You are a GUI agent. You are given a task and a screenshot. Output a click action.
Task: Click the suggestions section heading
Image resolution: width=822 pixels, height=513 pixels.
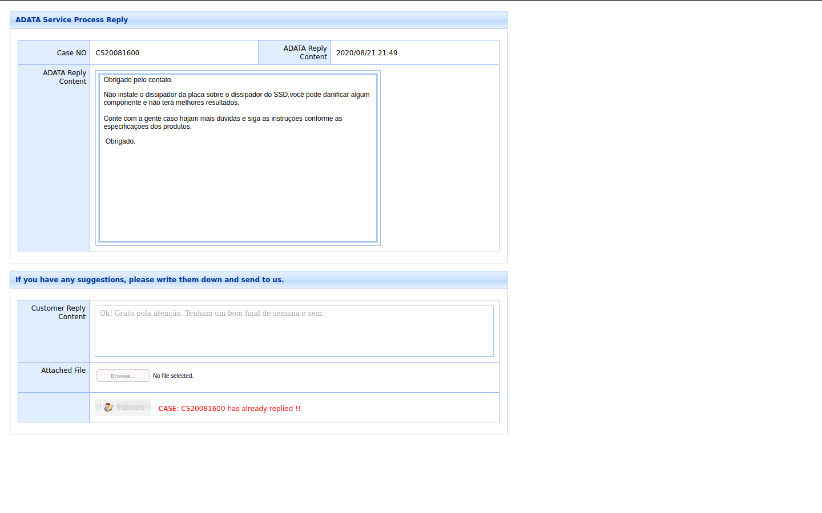tap(150, 280)
